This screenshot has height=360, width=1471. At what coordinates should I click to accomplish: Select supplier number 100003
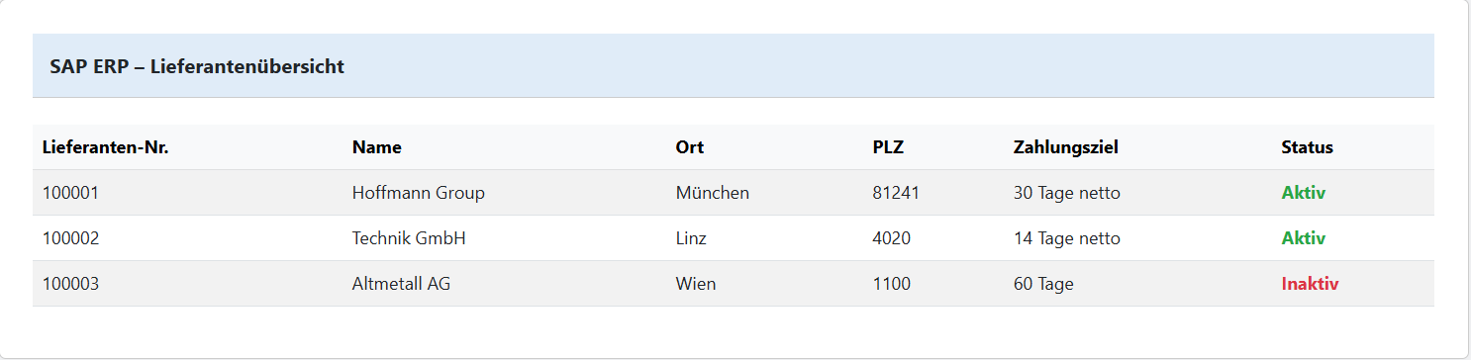pos(71,284)
